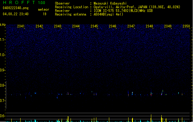Click the Receiving Location label
Viewport: 193px width, 122px height.
71,7
